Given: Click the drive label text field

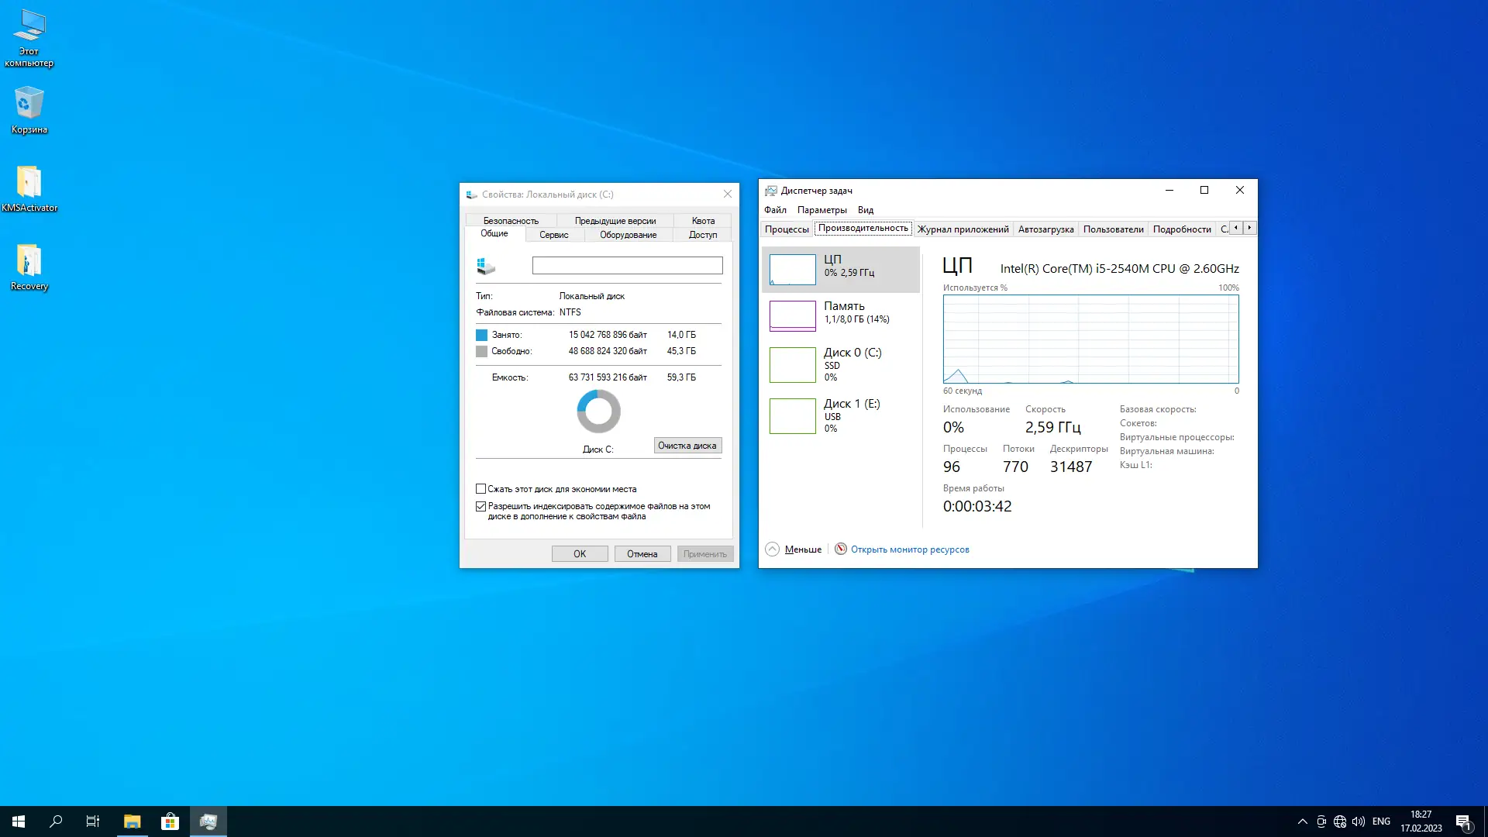Looking at the screenshot, I should 627,265.
